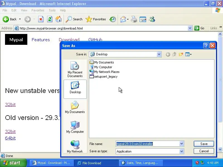This screenshot has height=167, width=223.
Task: Open the Mail button dropdown arrow
Action: tap(128, 19)
